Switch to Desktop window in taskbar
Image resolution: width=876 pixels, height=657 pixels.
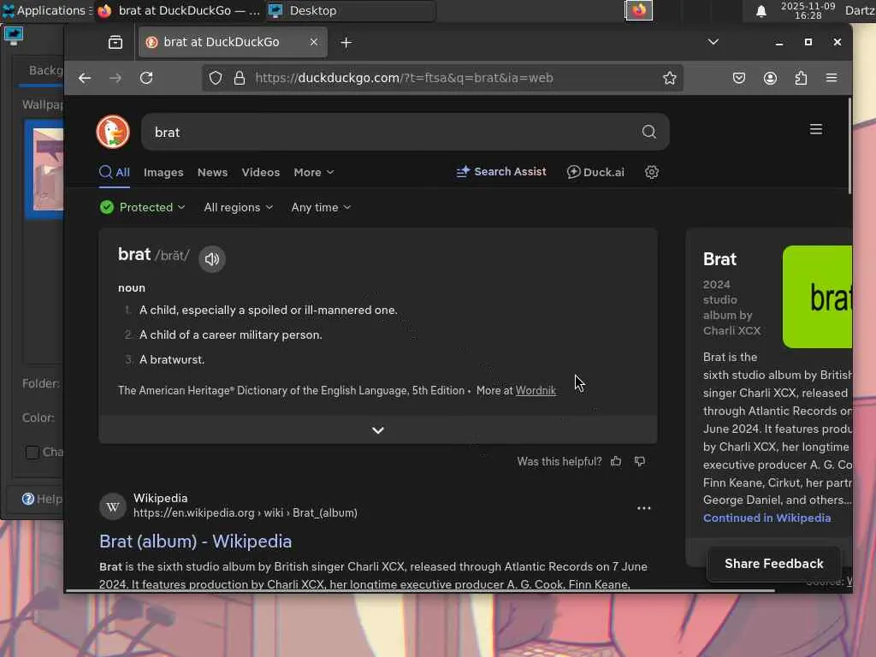pos(349,10)
